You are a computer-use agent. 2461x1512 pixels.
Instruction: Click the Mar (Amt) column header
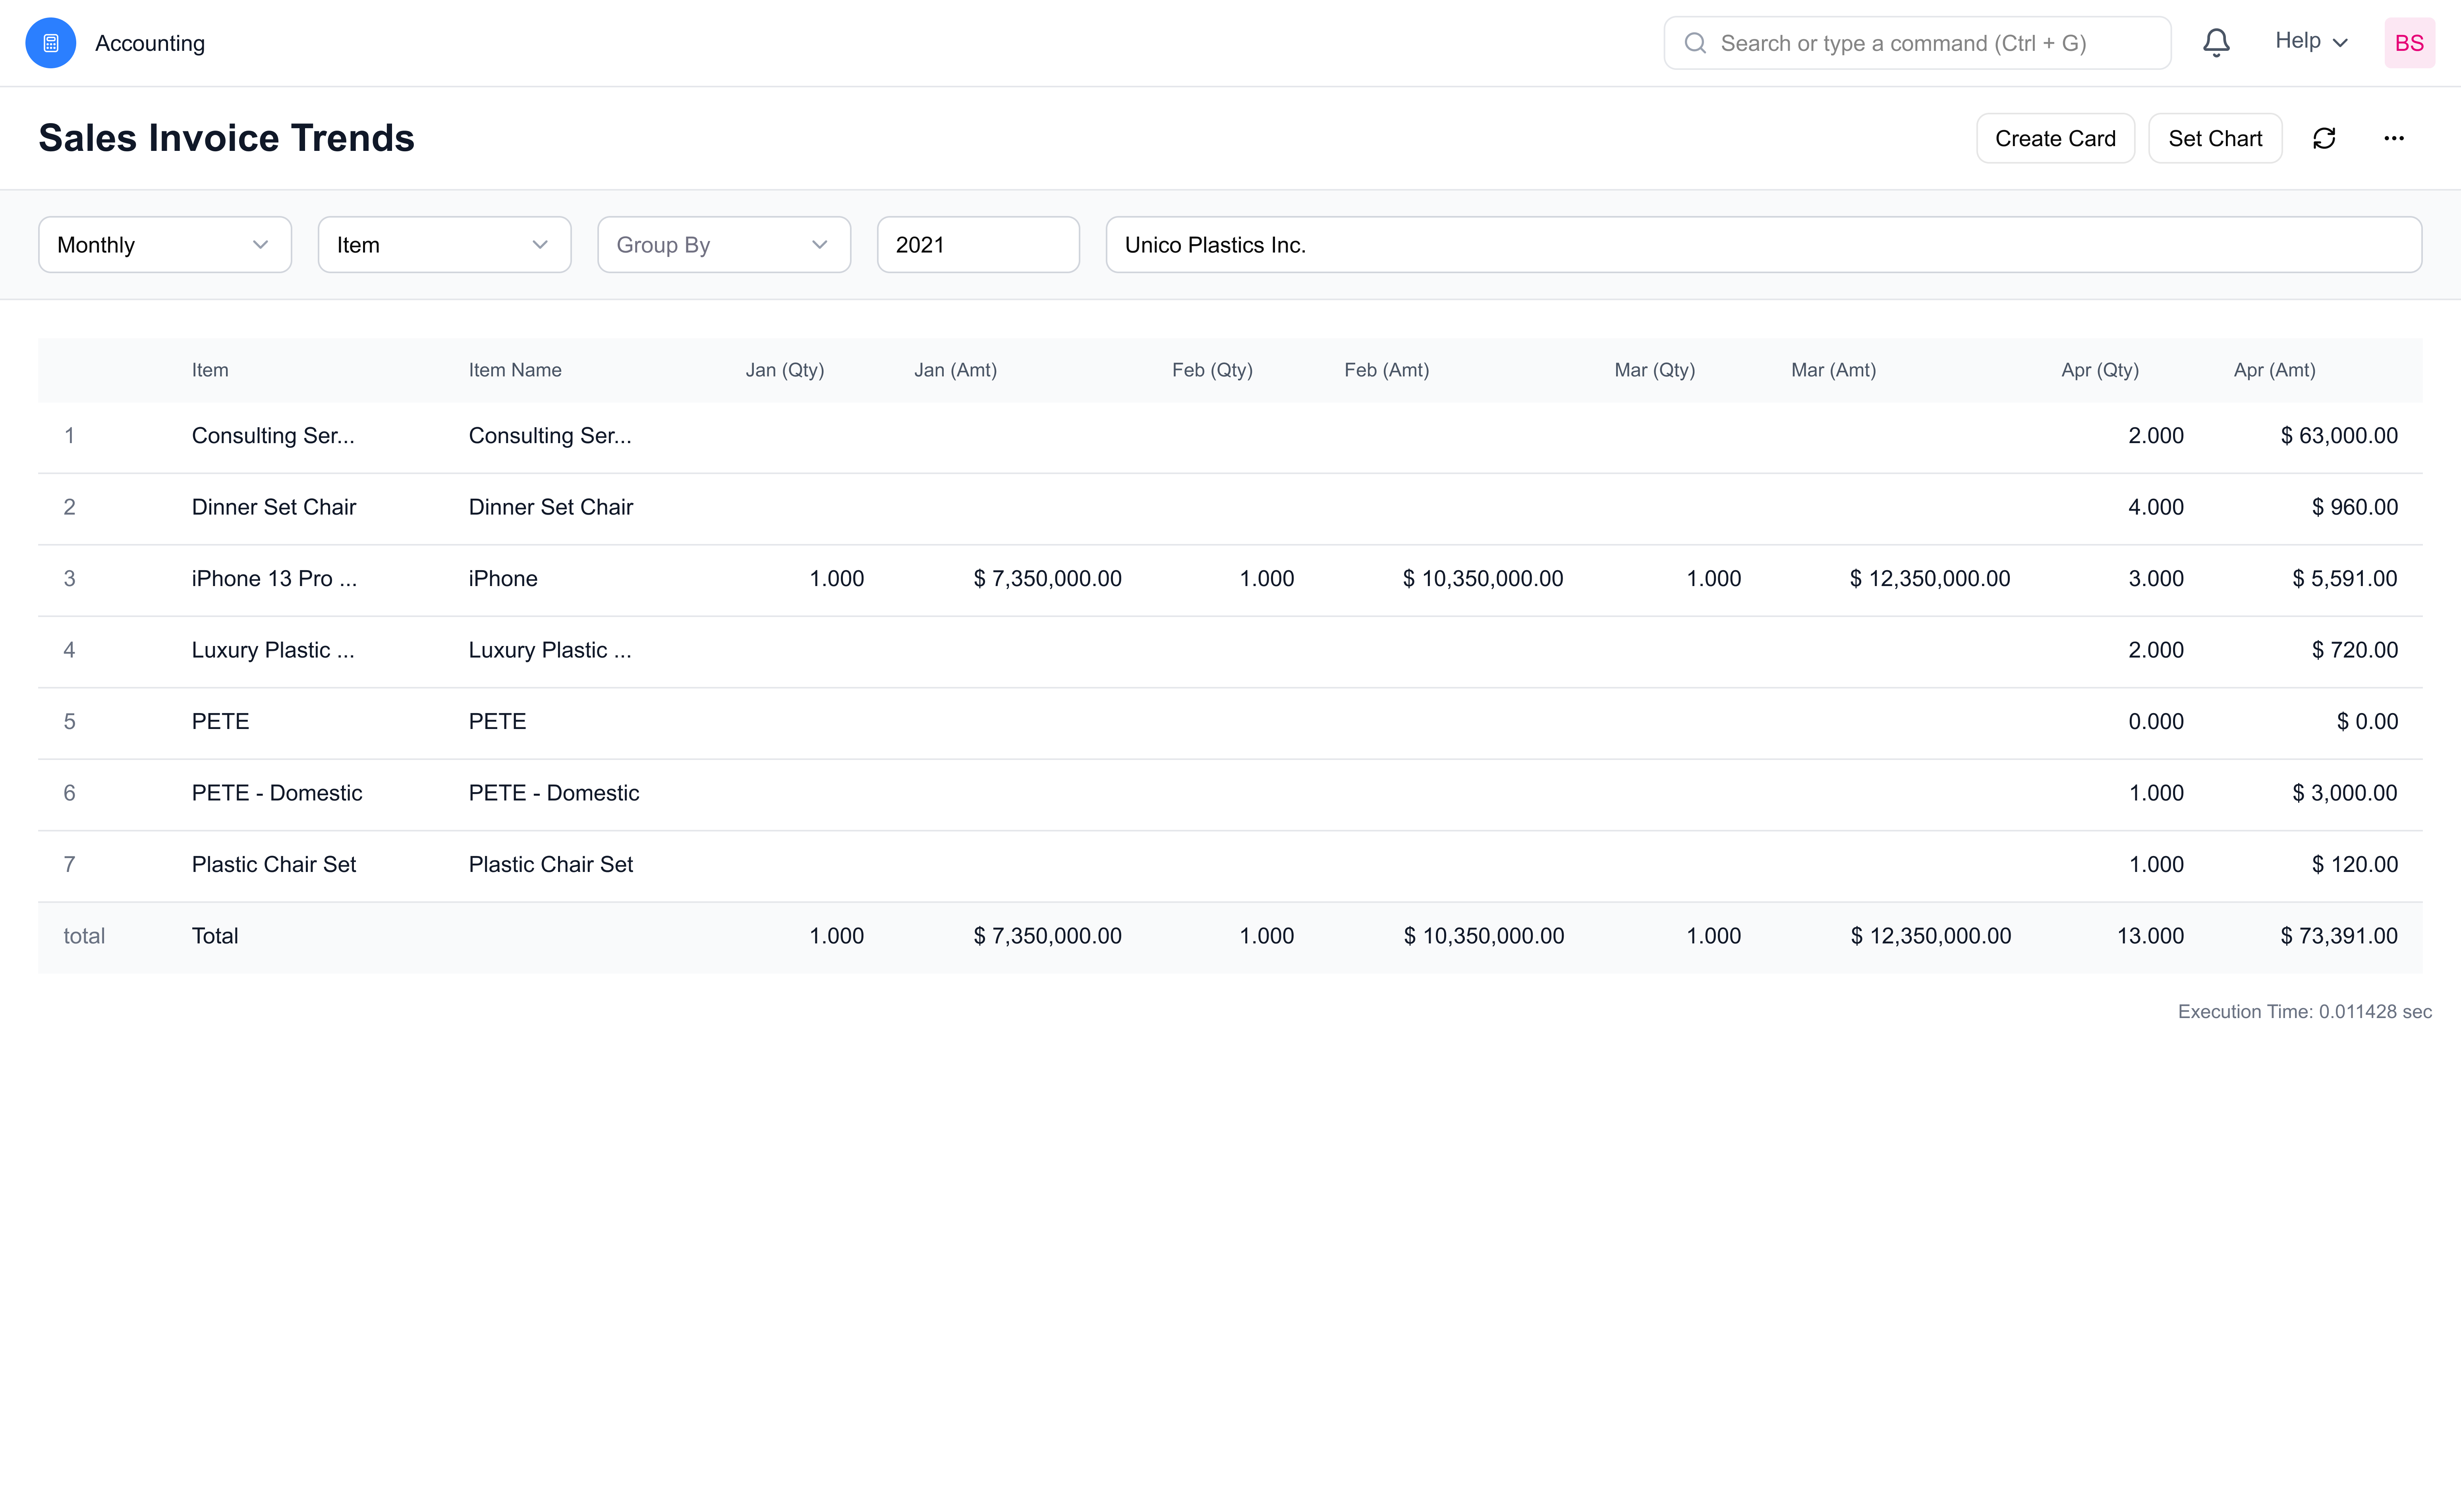click(x=1834, y=370)
